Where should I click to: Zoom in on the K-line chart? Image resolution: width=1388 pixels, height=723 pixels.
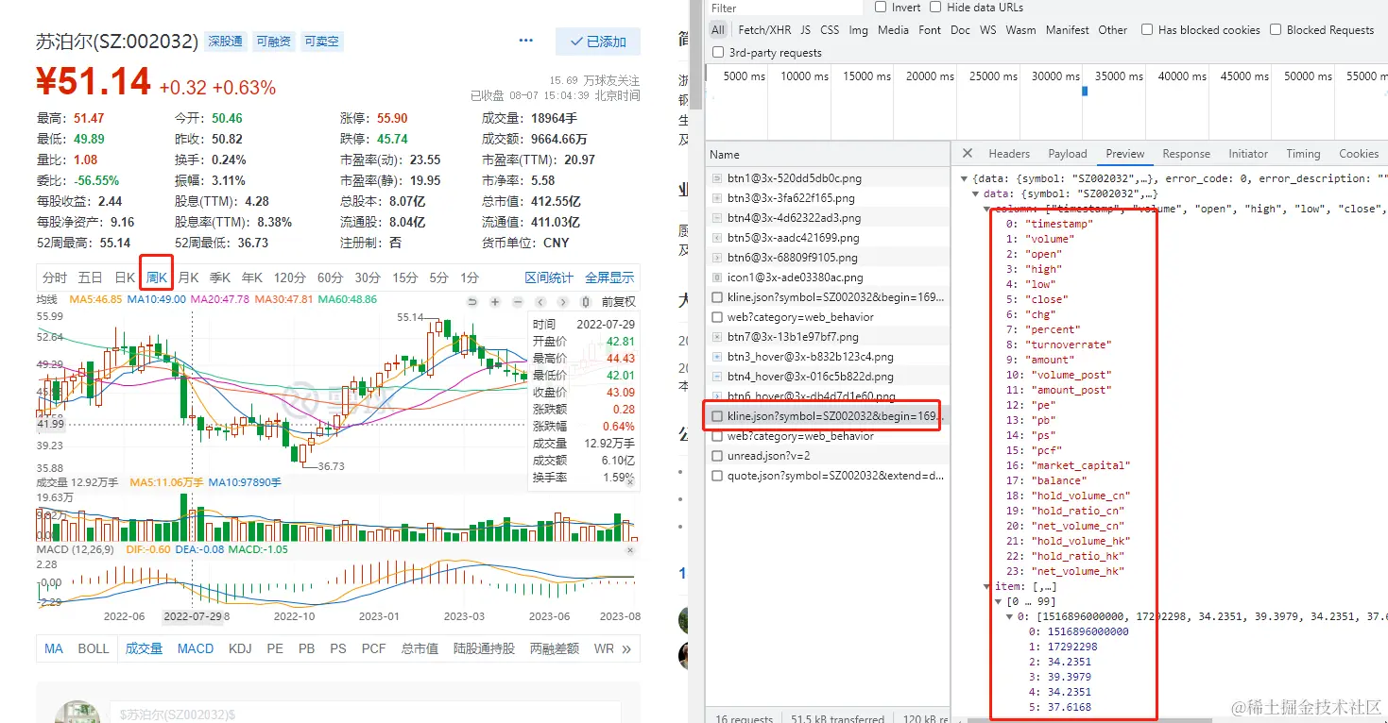pos(494,302)
